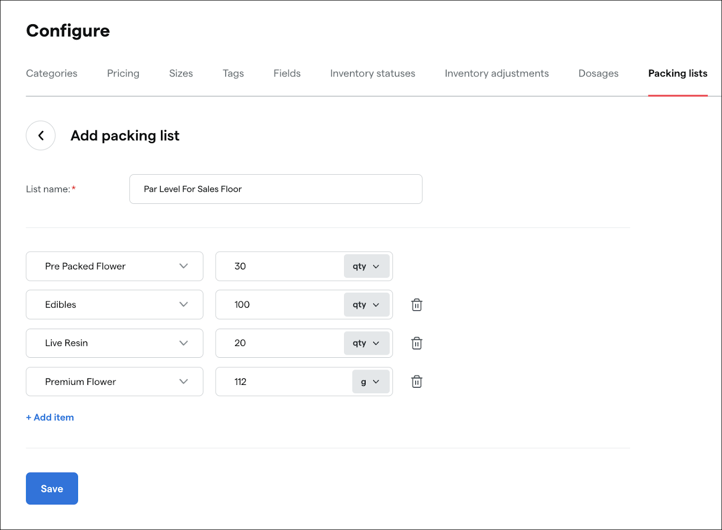Select the Categories tab
722x530 pixels.
pyautogui.click(x=51, y=73)
